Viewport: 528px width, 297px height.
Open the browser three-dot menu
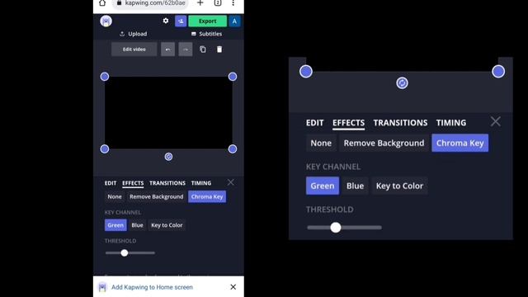coord(233,3)
